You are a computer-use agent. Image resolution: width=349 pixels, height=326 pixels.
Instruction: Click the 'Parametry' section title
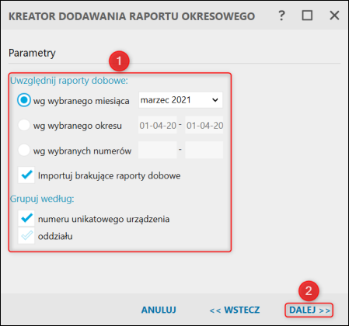tap(32, 53)
